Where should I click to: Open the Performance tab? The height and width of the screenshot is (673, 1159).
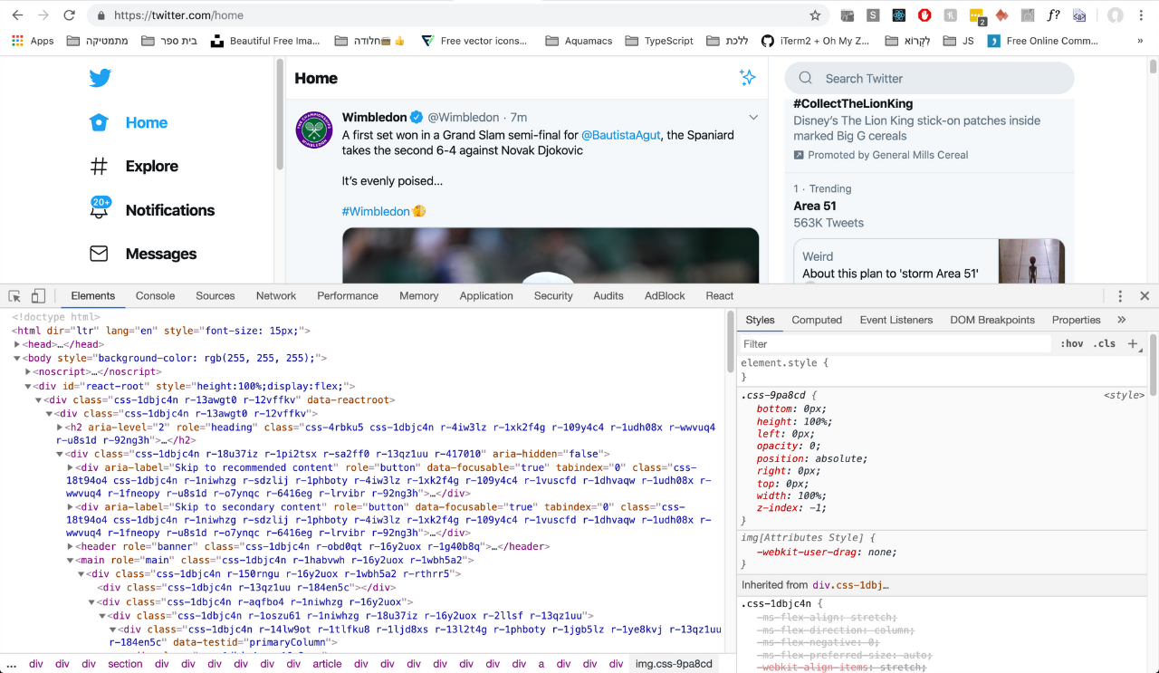[x=348, y=296]
